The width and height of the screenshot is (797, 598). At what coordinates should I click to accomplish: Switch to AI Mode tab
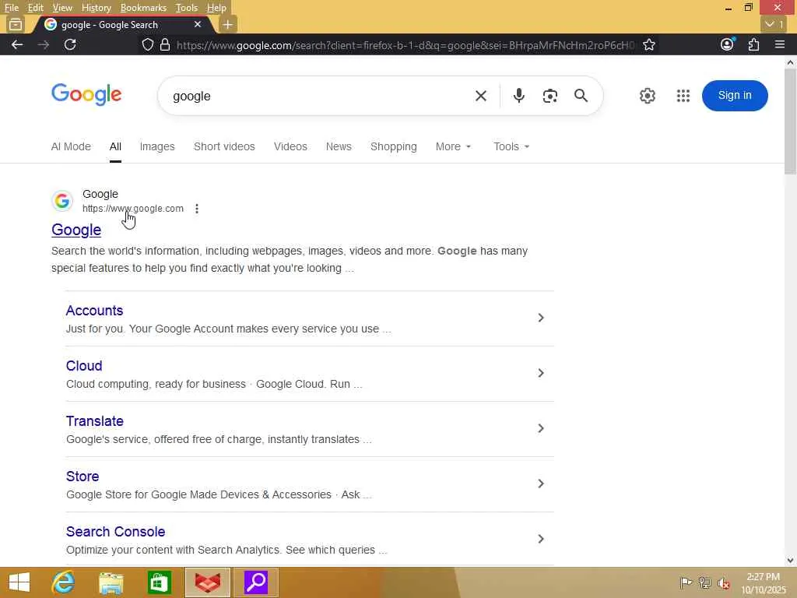71,146
